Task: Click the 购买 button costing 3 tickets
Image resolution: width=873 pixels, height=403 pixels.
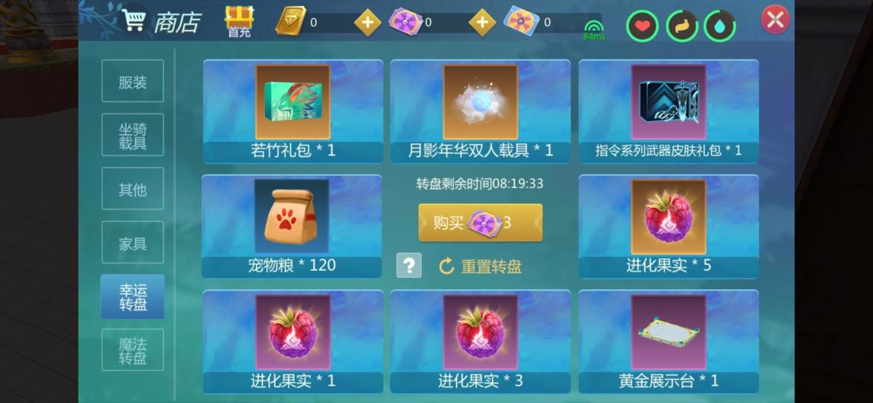Action: pos(481,222)
